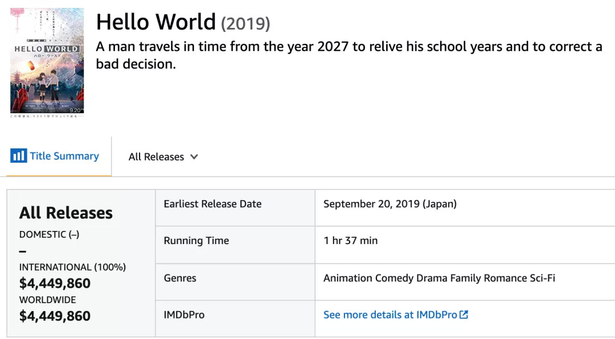Click the external link icon after IMDbPro link

pos(464,315)
